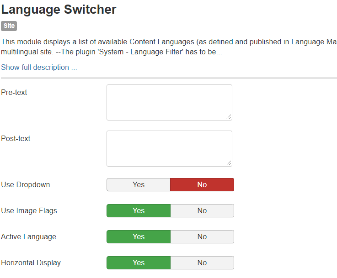
Task: Select Yes for Horizontal Display
Action: click(139, 263)
